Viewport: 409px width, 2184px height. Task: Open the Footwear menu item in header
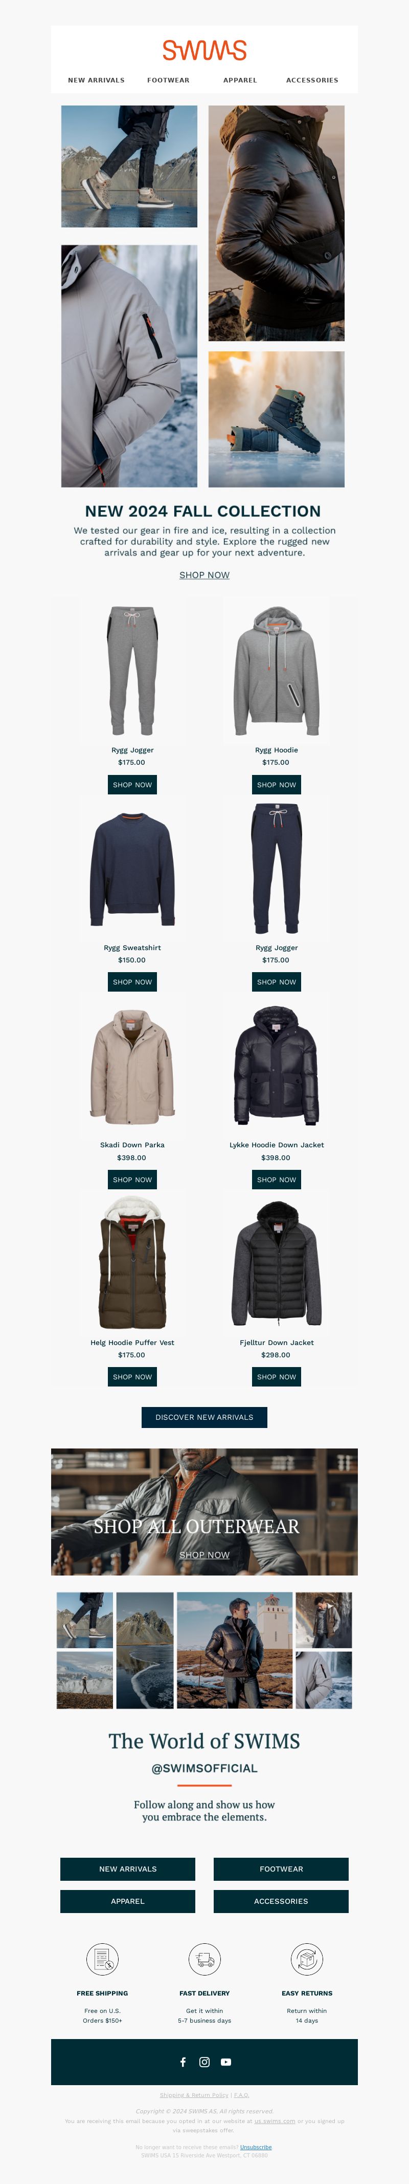[x=169, y=80]
